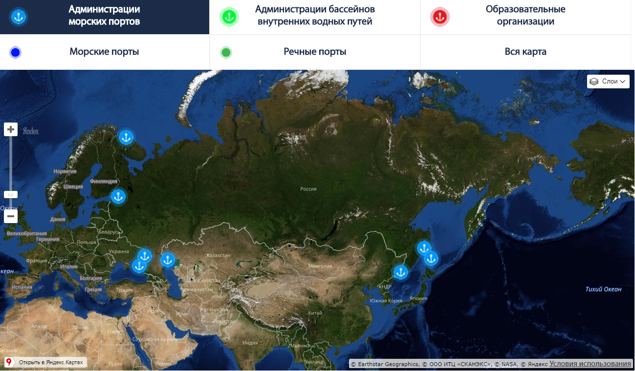This screenshot has height=371, width=635.
Task: Zoom in with the plus button
Action: pos(11,129)
